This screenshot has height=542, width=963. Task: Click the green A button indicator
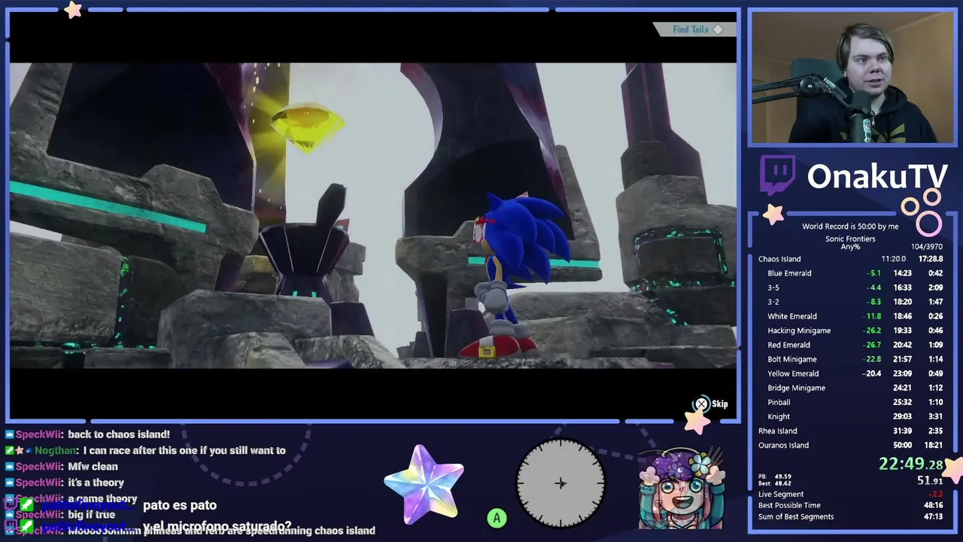[x=497, y=518]
